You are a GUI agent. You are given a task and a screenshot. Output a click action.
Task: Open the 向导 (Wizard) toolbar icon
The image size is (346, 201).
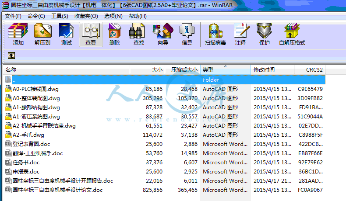(x=163, y=34)
